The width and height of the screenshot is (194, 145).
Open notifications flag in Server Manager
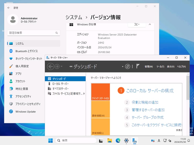point(138,66)
